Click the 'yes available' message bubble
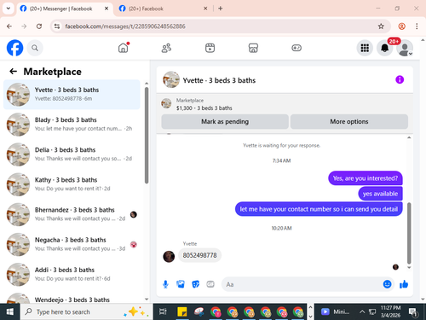 click(x=380, y=194)
